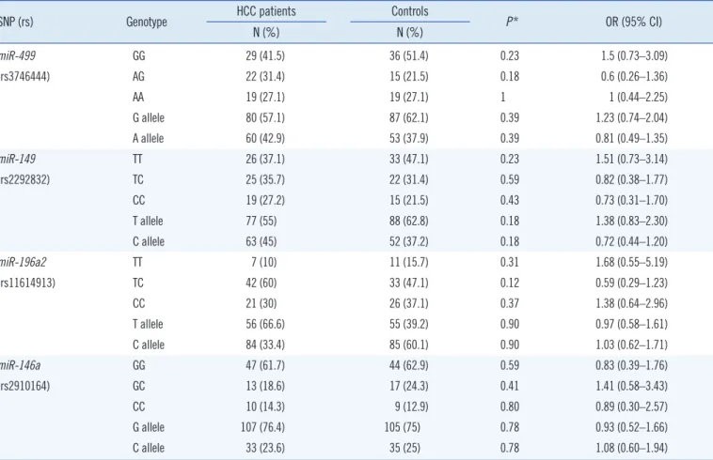Click controls value 52 (37.2)

409,242
